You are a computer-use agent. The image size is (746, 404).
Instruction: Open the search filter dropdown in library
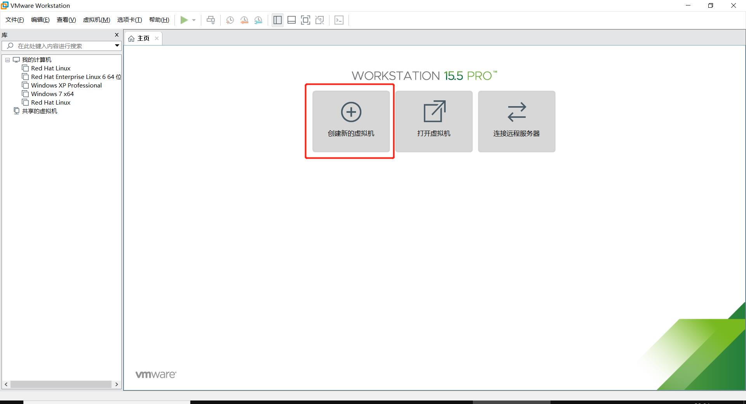coord(116,45)
